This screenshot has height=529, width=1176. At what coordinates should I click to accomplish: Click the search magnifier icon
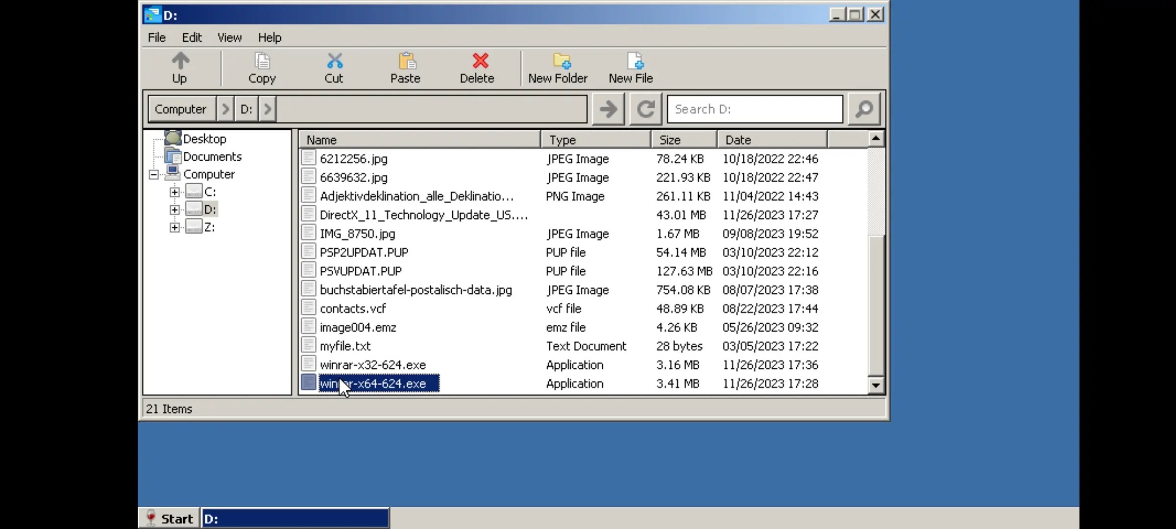click(x=864, y=109)
